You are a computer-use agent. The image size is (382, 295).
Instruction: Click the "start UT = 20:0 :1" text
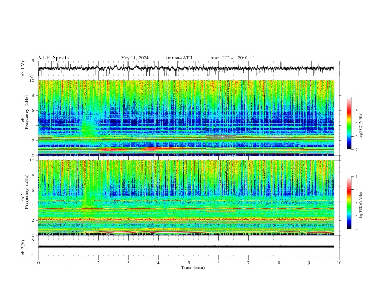[233, 58]
